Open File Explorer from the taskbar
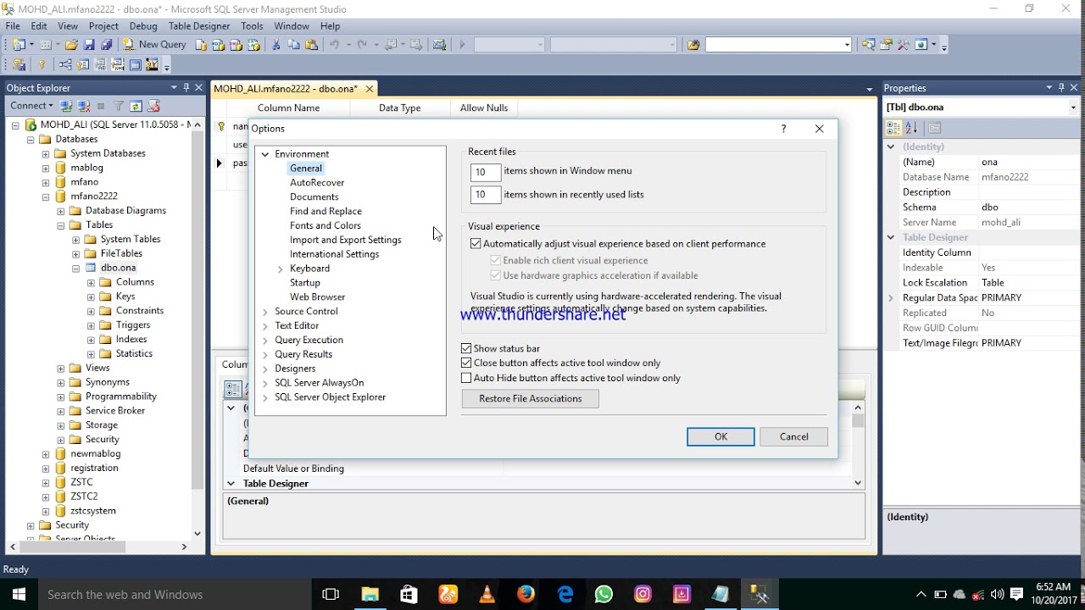The image size is (1085, 610). [x=370, y=594]
